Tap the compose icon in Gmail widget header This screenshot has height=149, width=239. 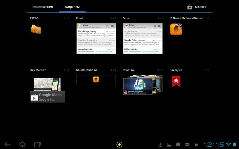(x=160, y=26)
